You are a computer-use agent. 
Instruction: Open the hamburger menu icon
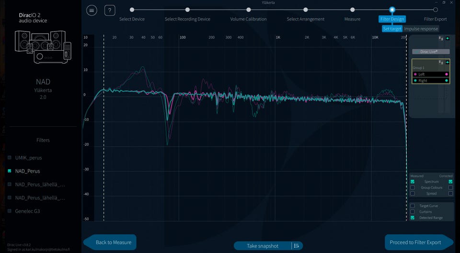(92, 11)
